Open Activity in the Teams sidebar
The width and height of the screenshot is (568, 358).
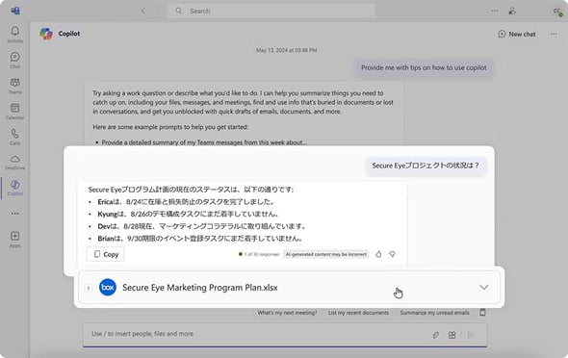pos(14,35)
